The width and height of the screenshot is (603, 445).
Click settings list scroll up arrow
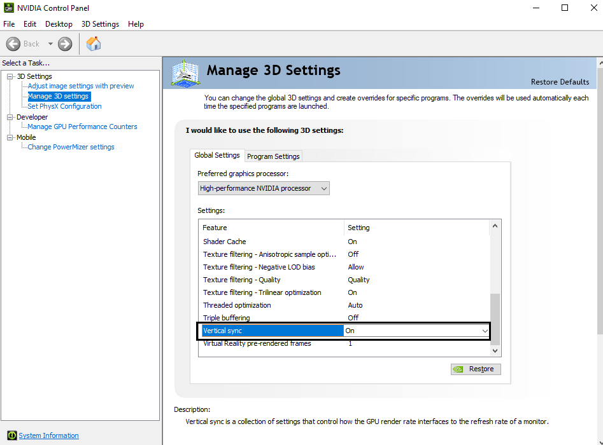tap(495, 226)
